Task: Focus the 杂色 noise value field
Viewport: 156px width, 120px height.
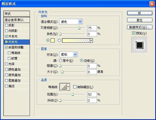Action: coord(92,34)
